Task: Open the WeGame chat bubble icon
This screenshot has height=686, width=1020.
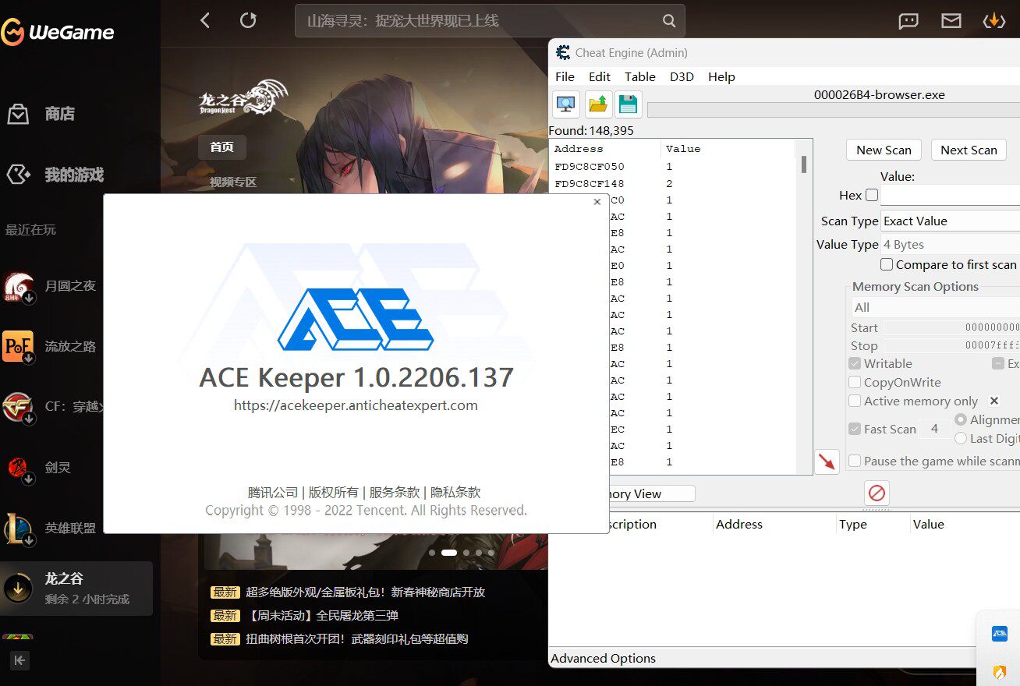Action: 908,21
